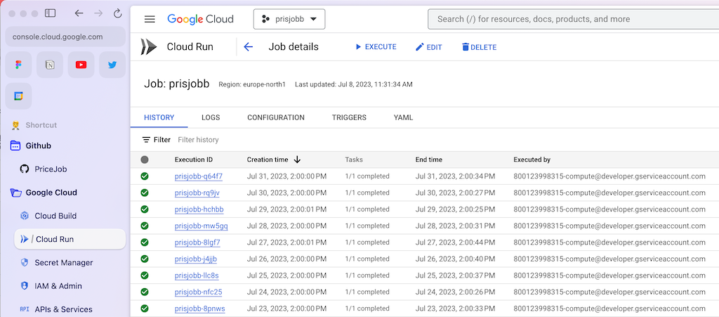Viewport: 719px width, 317px height.
Task: Click the green check icon for prisjobb-q64f7
Action: click(x=145, y=176)
